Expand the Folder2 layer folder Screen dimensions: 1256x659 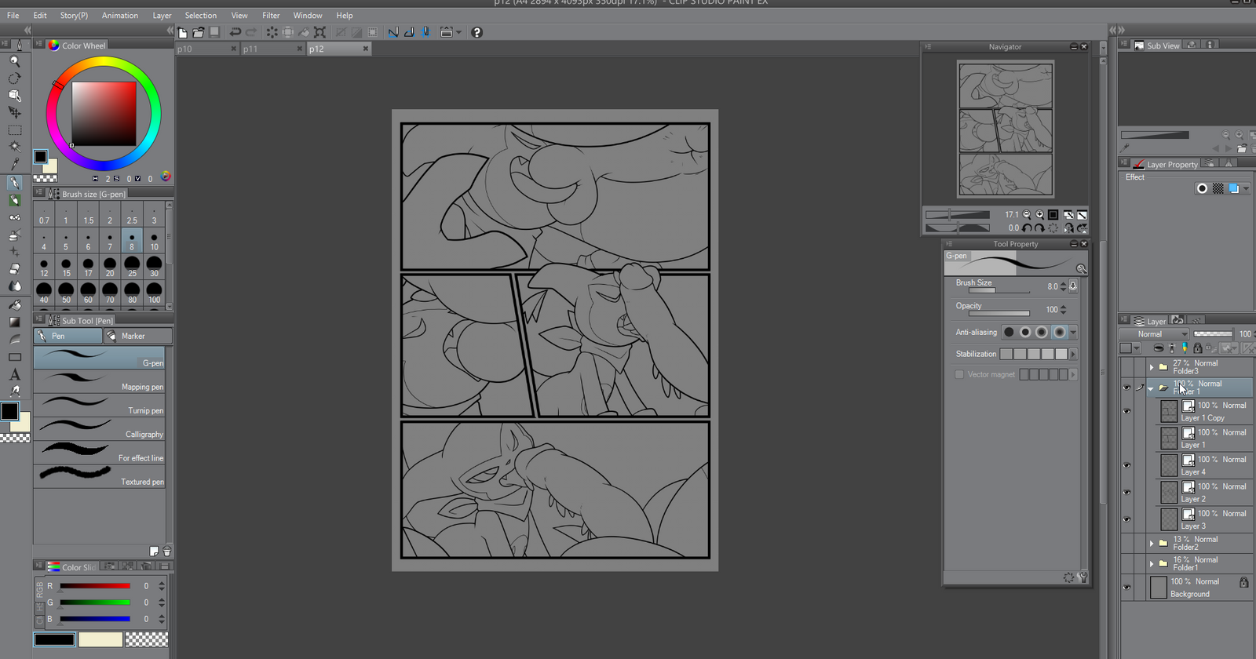click(1152, 543)
